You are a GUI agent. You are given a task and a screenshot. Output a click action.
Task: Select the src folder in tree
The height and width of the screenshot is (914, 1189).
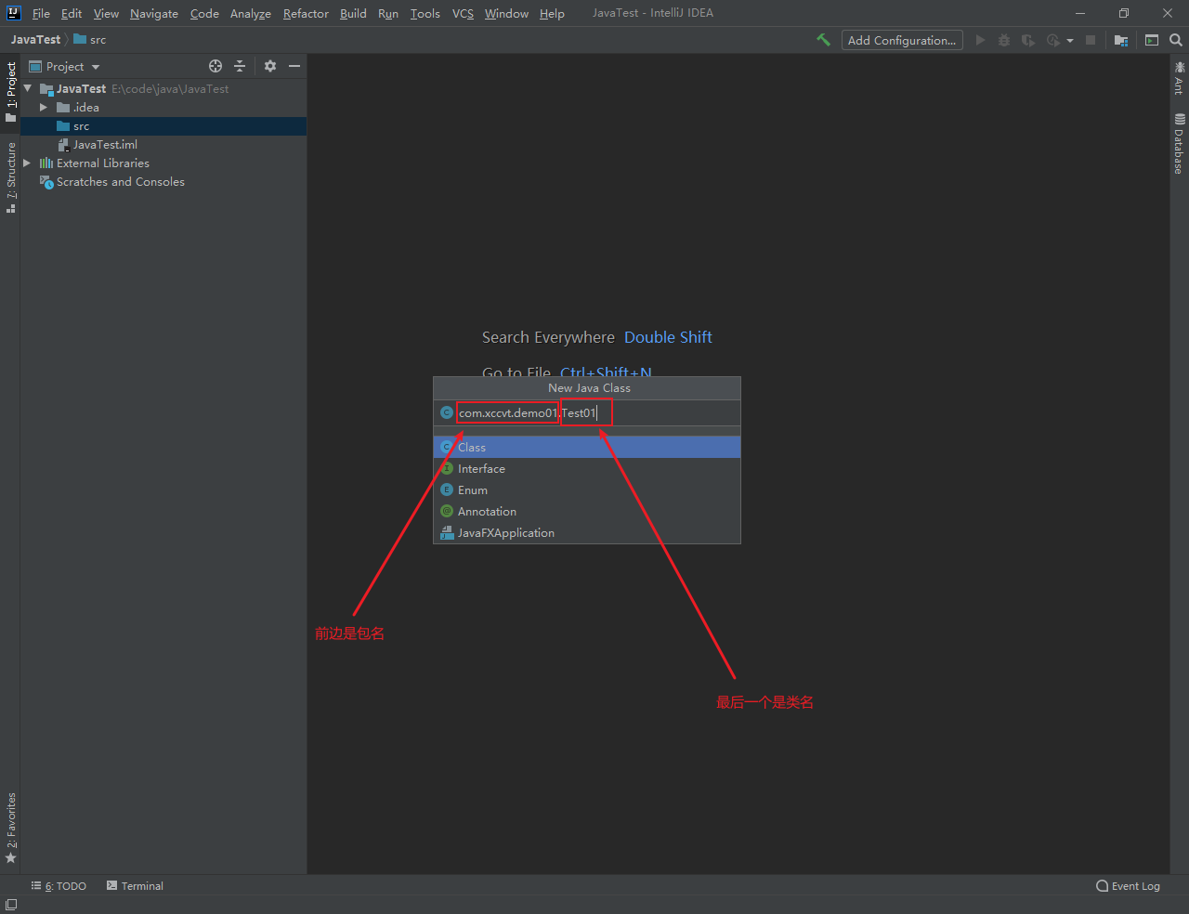point(163,126)
